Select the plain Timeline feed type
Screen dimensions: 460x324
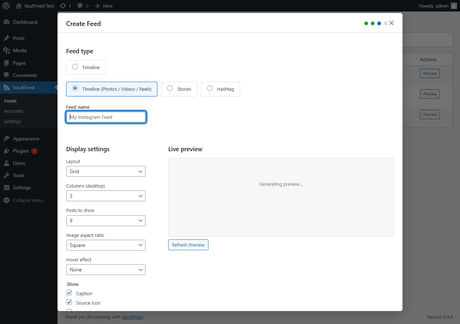86,67
